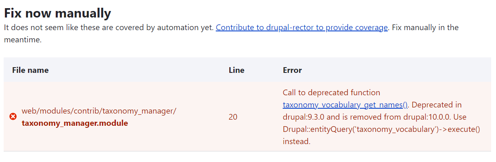Screen dimensions: 496x162
Task: Click the Line column header
Action: [237, 70]
